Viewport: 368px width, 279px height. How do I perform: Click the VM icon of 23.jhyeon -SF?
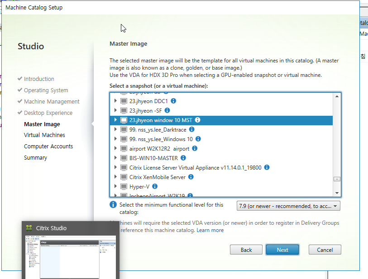(x=124, y=110)
